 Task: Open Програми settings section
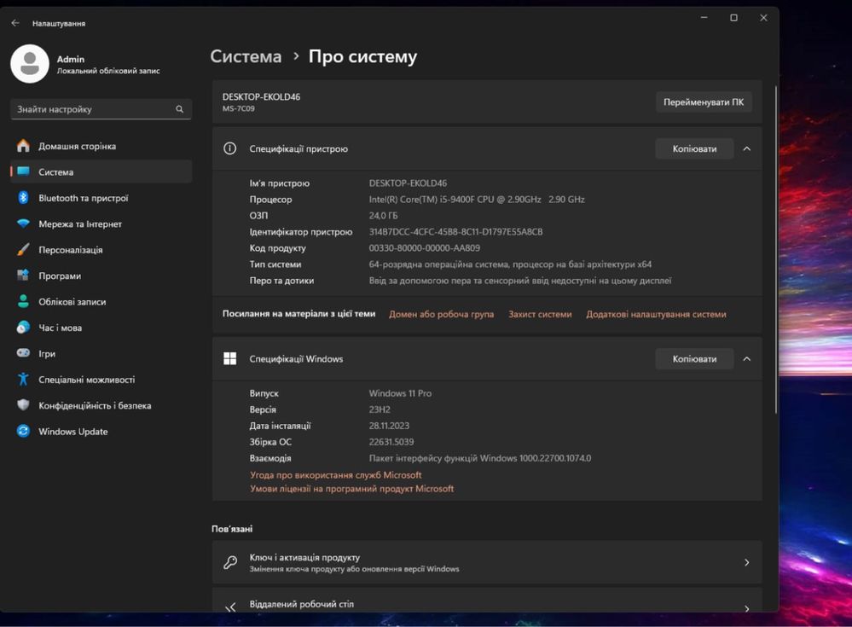(101, 276)
